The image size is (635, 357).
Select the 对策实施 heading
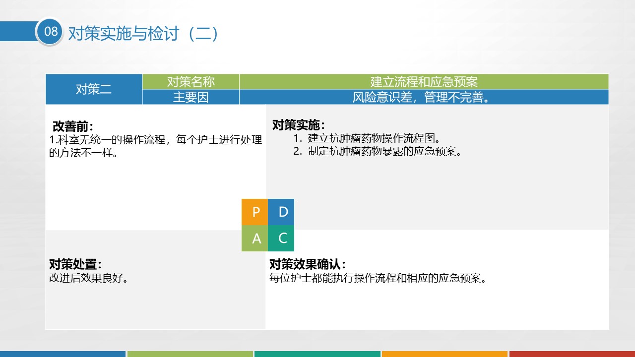299,125
